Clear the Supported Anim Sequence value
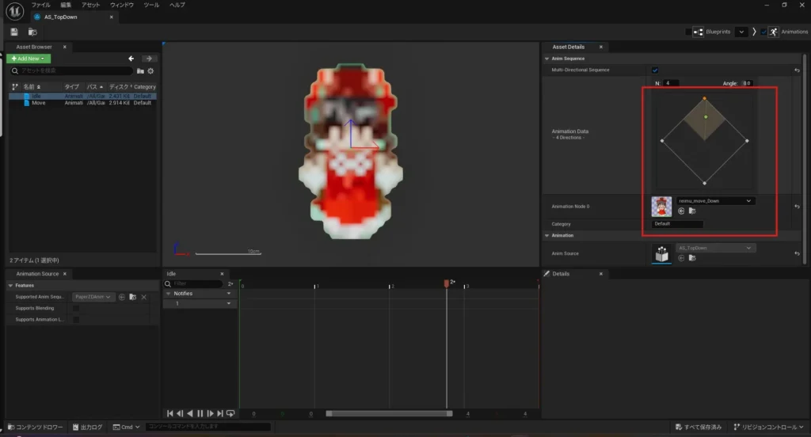This screenshot has height=437, width=811. click(x=144, y=297)
